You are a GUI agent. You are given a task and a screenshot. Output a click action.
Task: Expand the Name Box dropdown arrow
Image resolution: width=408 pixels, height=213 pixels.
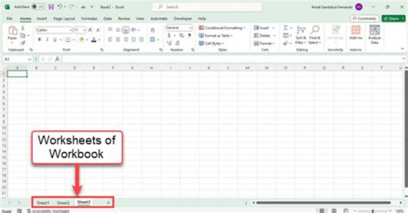click(x=29, y=59)
